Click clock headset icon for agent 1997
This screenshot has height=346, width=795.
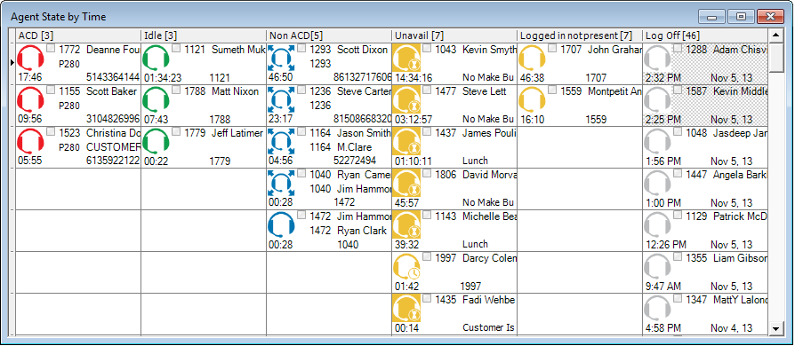click(406, 266)
